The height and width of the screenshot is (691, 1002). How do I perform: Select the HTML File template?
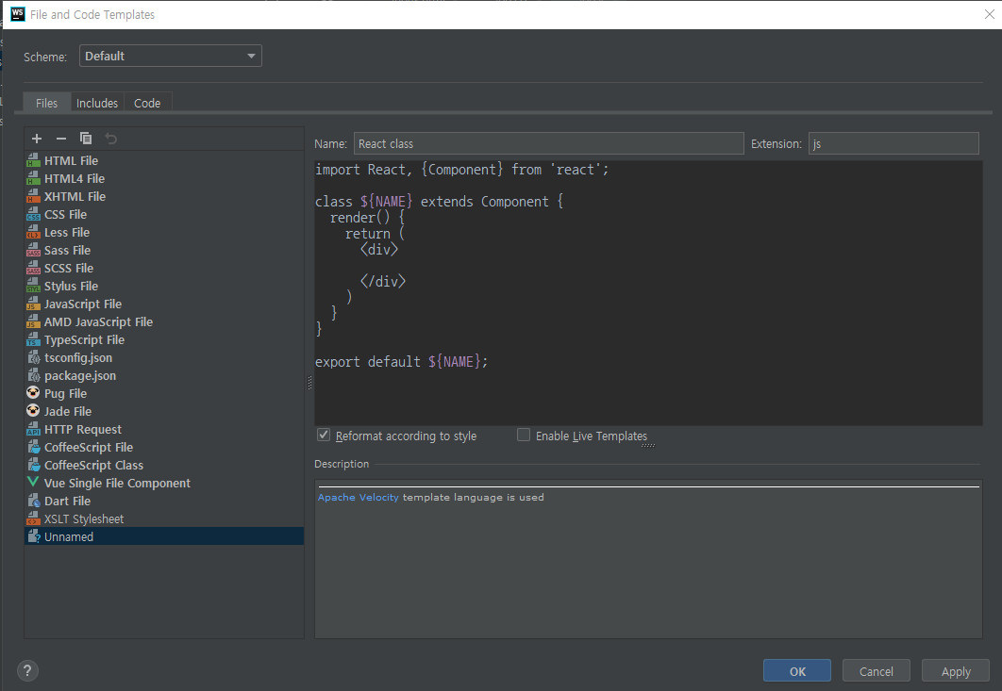163,160
